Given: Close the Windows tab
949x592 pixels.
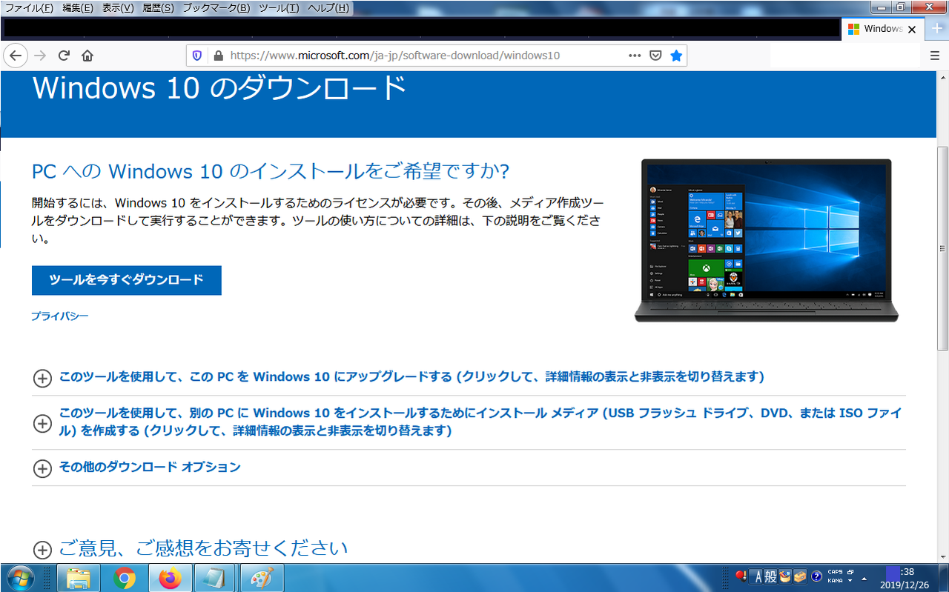Looking at the screenshot, I should (x=913, y=30).
